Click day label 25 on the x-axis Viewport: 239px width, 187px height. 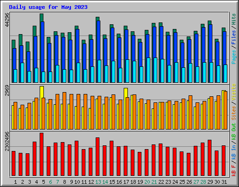[x=182, y=182]
